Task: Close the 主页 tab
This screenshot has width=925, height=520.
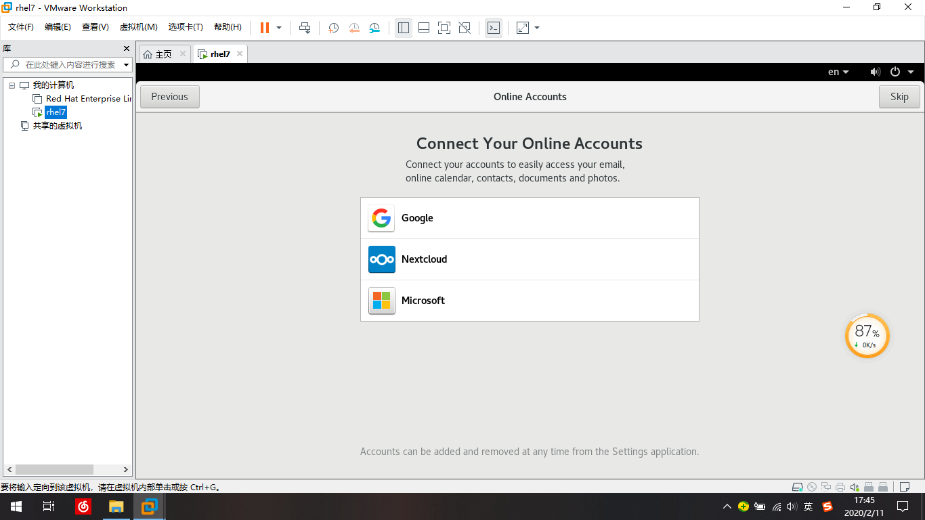Action: pos(183,54)
